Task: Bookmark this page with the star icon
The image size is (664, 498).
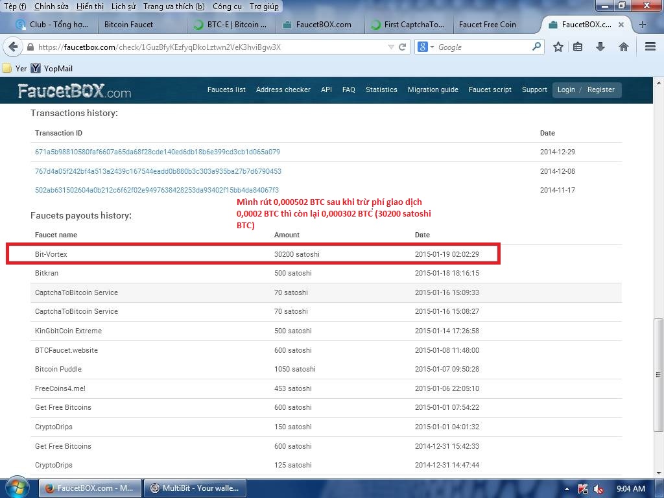Action: point(558,47)
